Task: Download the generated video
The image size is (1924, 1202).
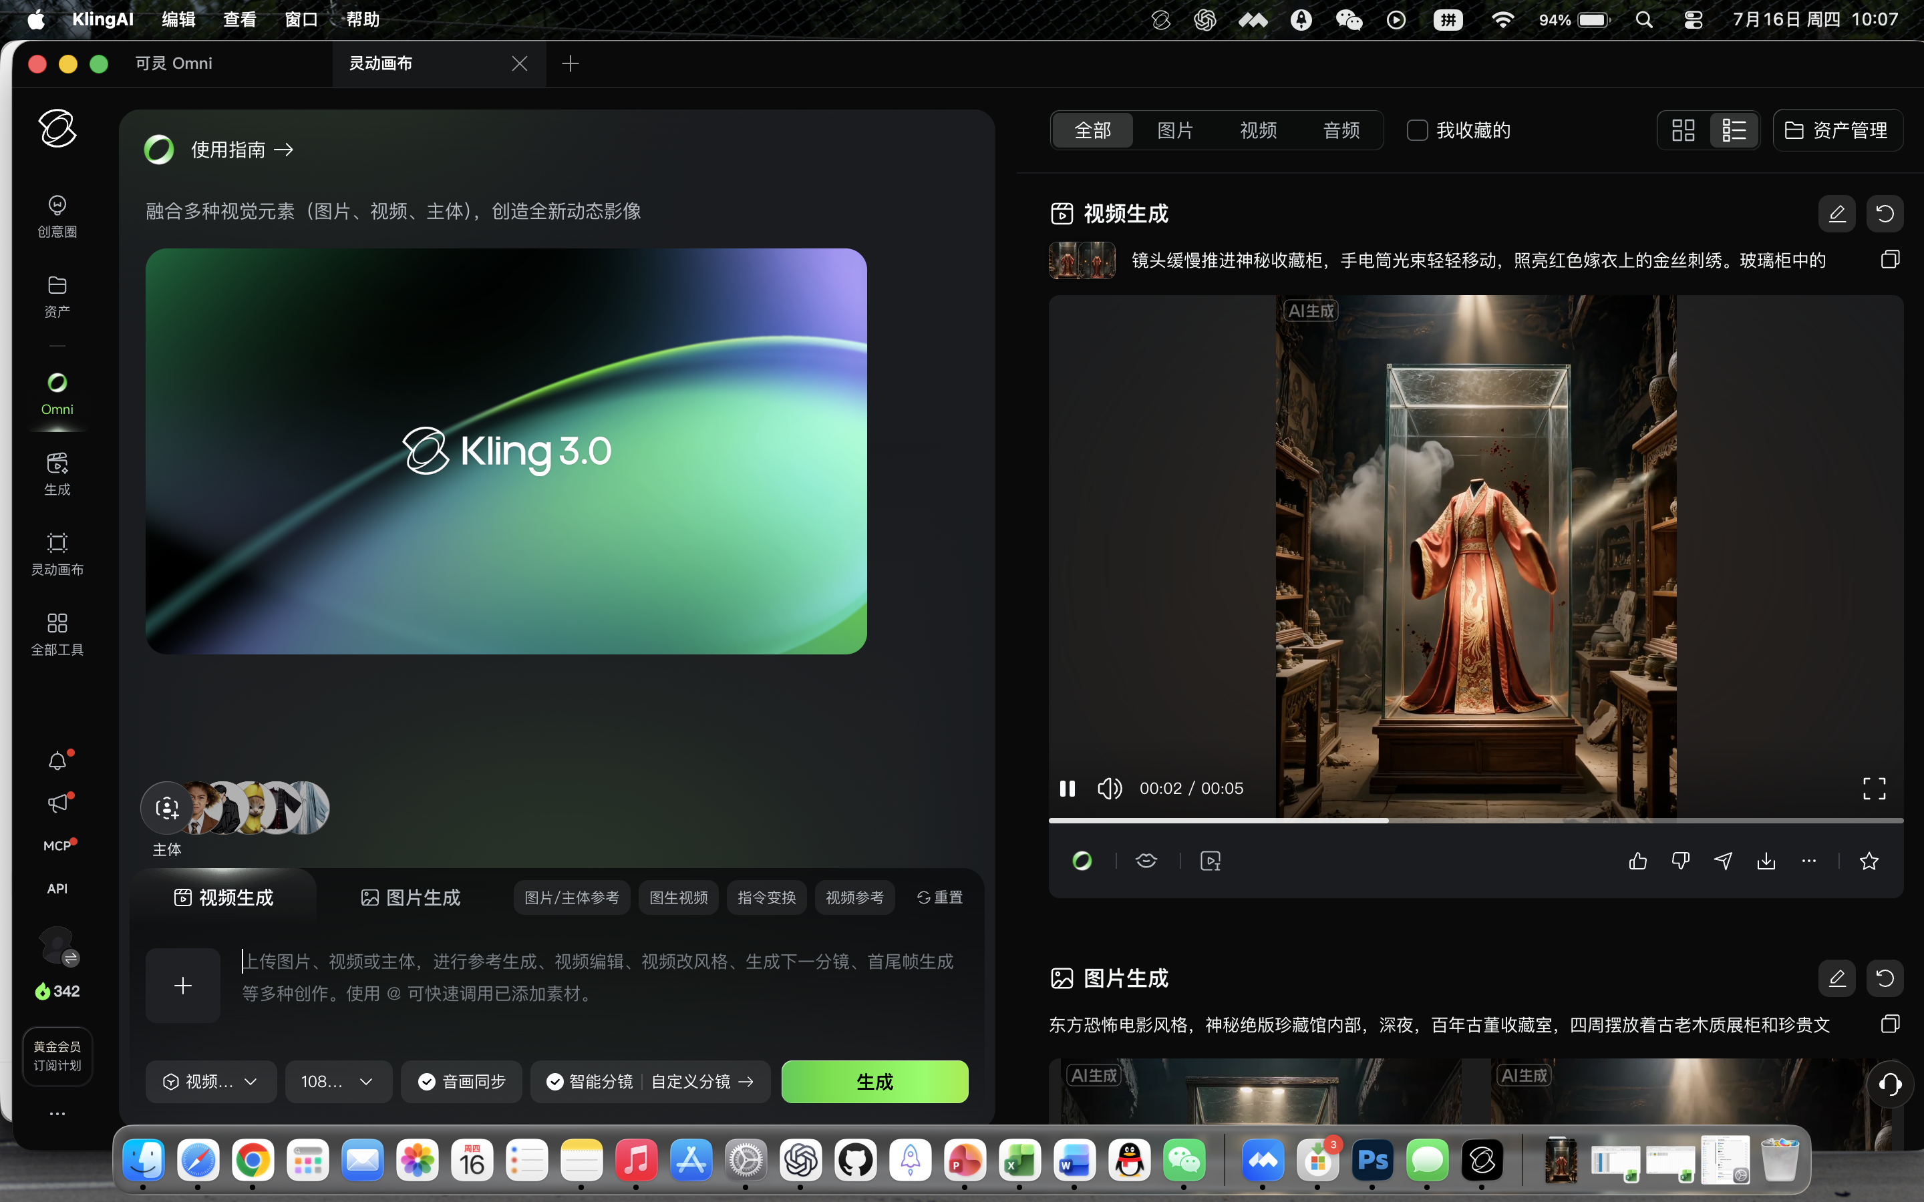Action: click(1766, 861)
